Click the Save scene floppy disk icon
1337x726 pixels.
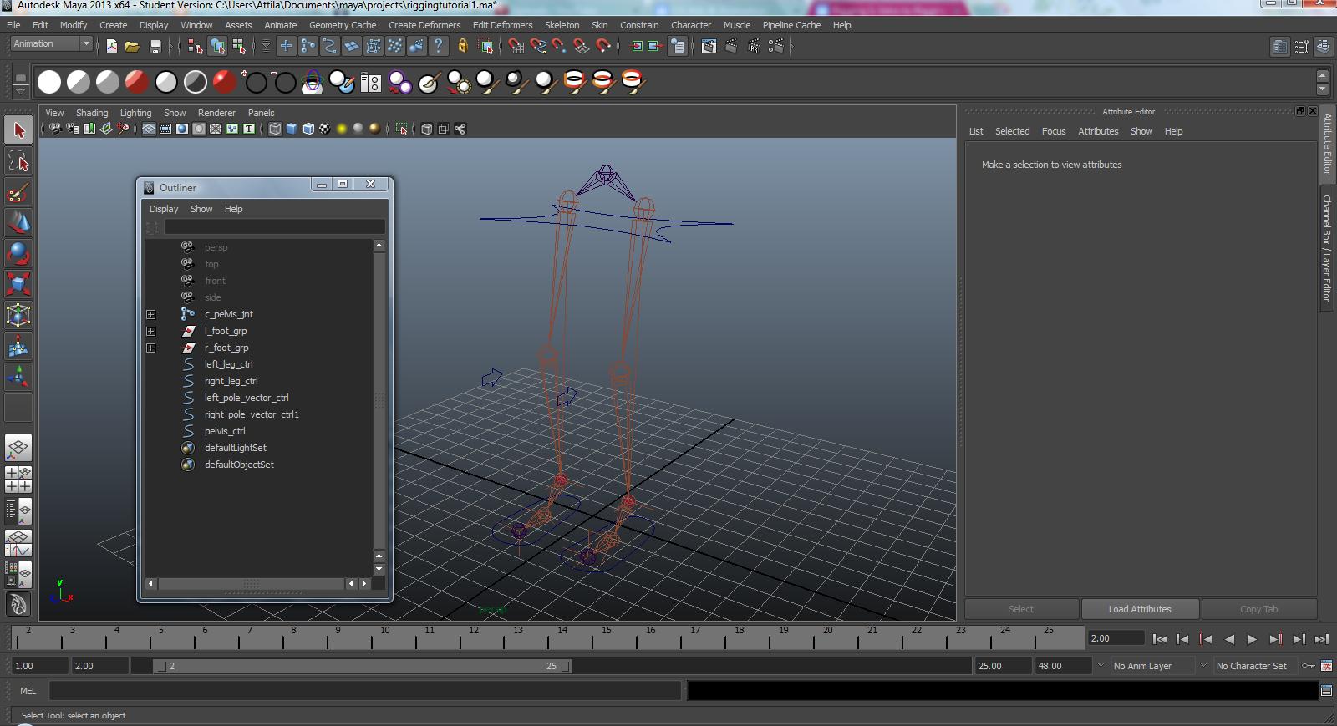pyautogui.click(x=155, y=47)
